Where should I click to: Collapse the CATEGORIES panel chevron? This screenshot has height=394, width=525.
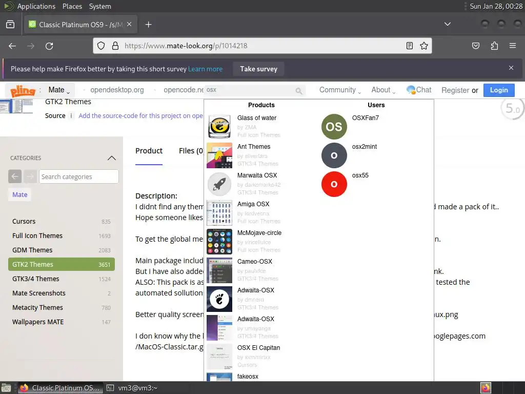pos(111,158)
